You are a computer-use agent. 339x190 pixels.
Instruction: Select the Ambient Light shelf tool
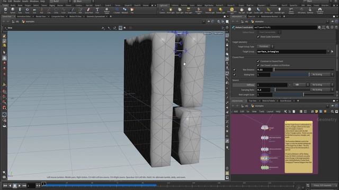point(279,11)
